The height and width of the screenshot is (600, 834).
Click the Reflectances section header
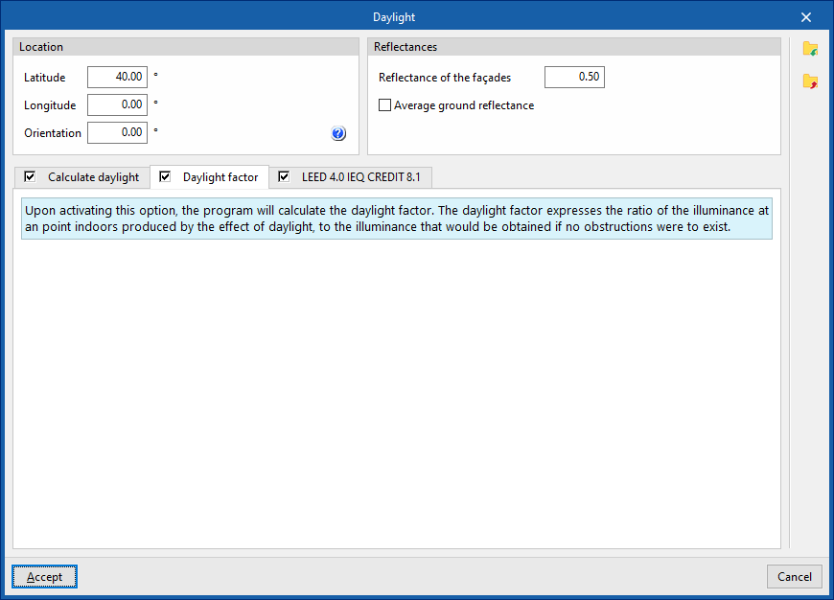(x=574, y=47)
